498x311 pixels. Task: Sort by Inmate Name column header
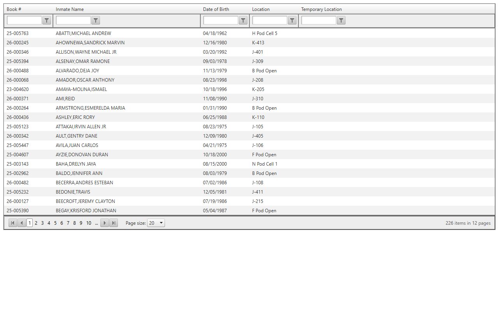(70, 9)
